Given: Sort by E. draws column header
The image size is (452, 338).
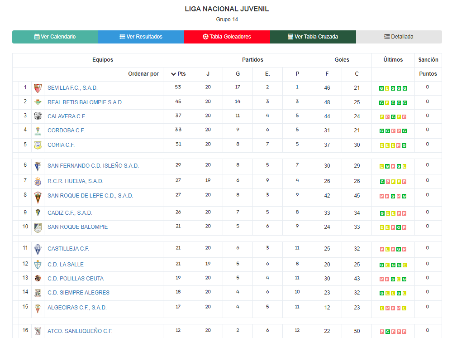Looking at the screenshot, I should (267, 74).
